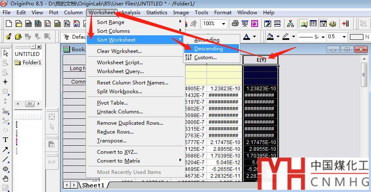Click the Fill Color bucket icon

coord(270,37)
